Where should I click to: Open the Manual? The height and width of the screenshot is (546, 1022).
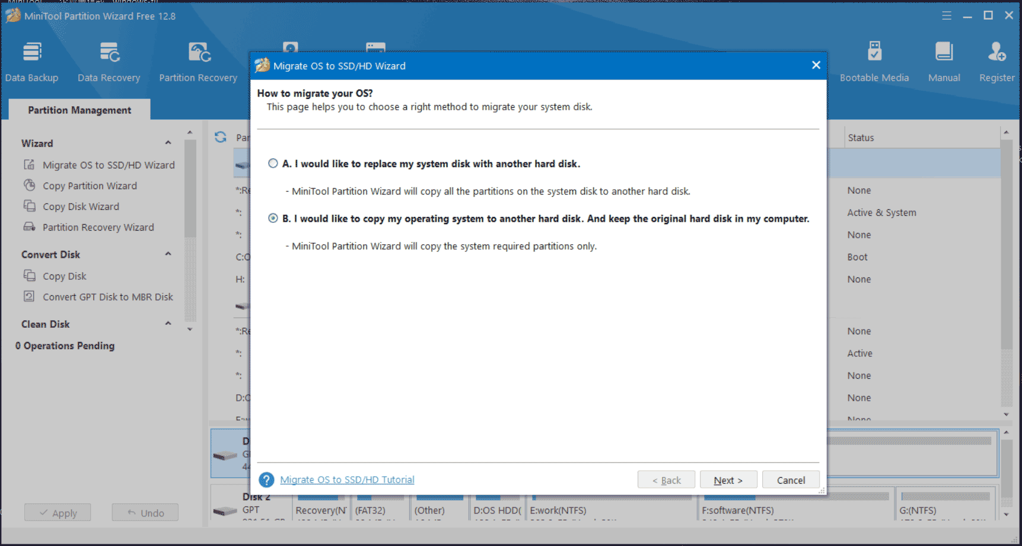coord(944,62)
